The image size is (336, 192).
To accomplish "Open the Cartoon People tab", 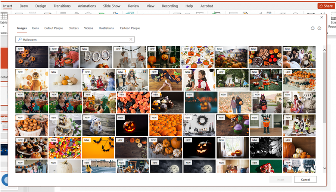I will [x=130, y=28].
